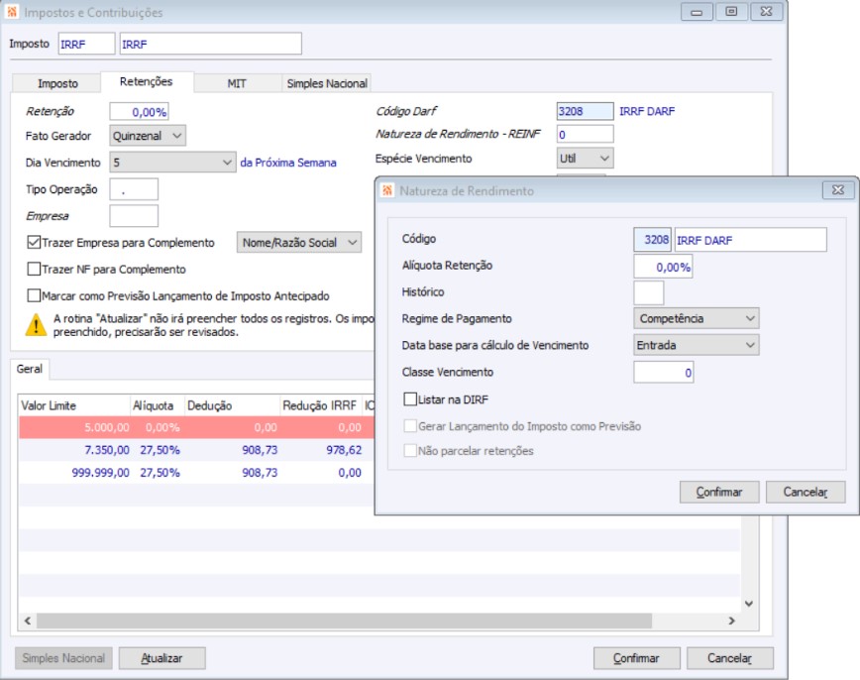Click the Empresa input field
This screenshot has height=680, width=860.
click(x=134, y=216)
